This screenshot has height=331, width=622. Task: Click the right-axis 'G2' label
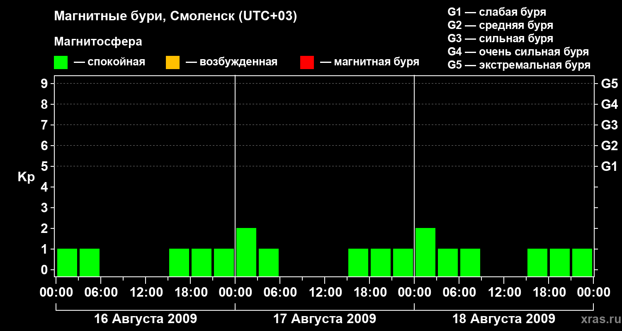(x=609, y=146)
